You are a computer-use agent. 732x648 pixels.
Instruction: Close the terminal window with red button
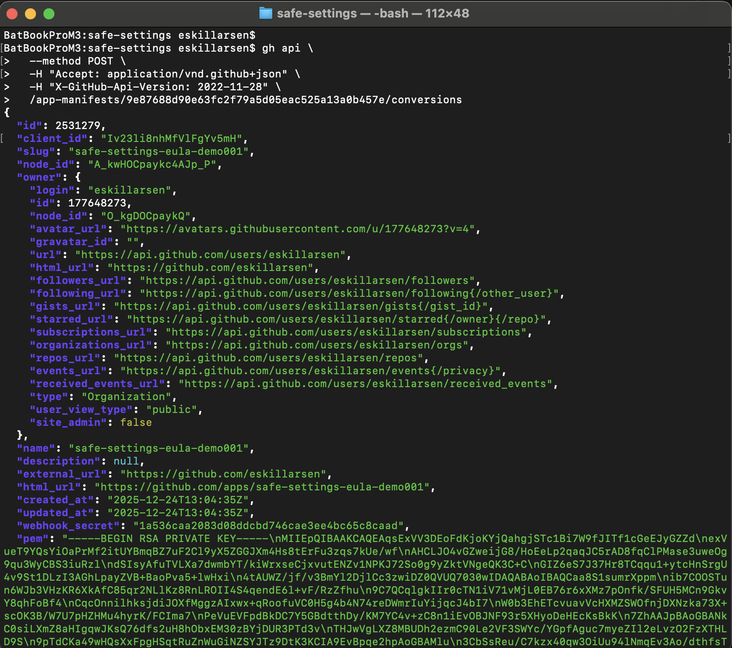[12, 14]
